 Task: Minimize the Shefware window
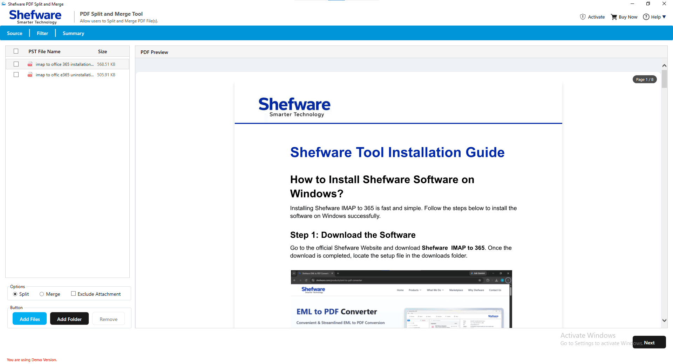[x=632, y=4]
